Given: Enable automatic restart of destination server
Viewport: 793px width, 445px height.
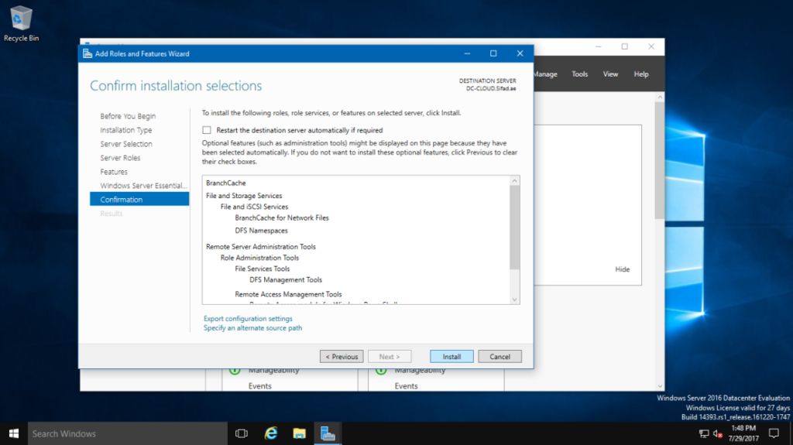Looking at the screenshot, I should coord(206,130).
